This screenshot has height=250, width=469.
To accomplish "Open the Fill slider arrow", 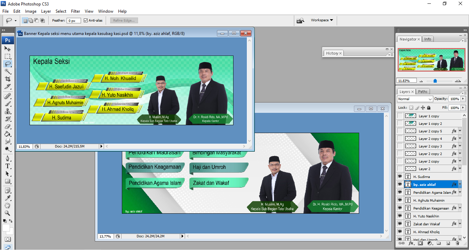I will pyautogui.click(x=463, y=108).
